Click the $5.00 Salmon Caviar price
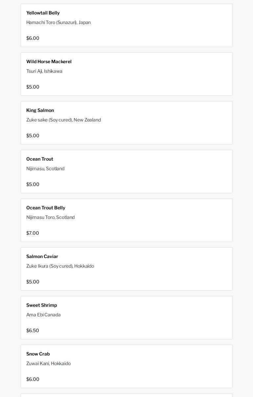253x397 pixels. tap(33, 282)
